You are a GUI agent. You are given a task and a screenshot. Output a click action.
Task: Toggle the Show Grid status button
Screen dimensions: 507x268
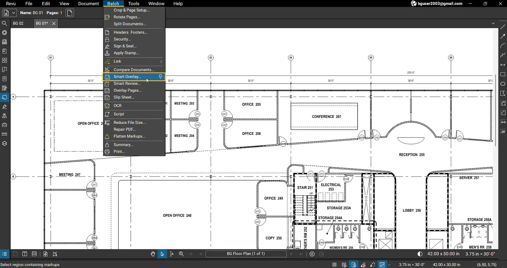(x=334, y=265)
